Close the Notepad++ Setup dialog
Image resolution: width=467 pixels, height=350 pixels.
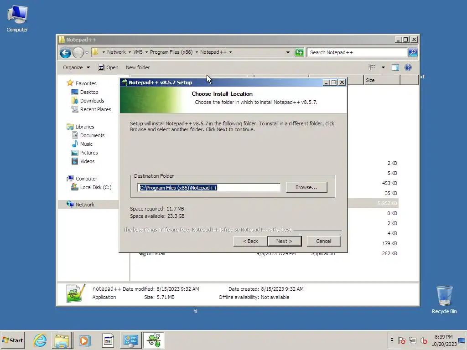point(342,82)
